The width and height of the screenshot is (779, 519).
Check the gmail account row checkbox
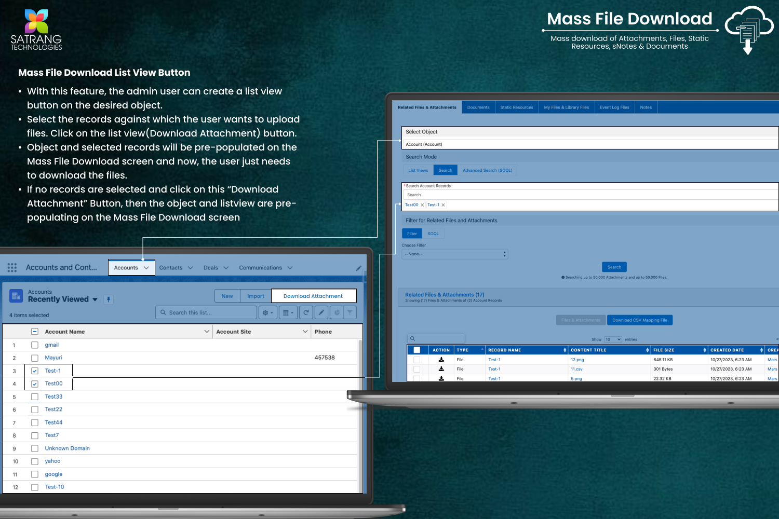tap(35, 345)
